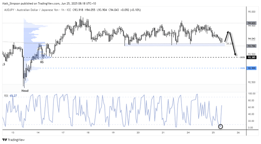Image resolution: width=261 pixels, height=144 pixels.
Task: Select date 18 on time axis
Action: pyautogui.click(x=88, y=133)
